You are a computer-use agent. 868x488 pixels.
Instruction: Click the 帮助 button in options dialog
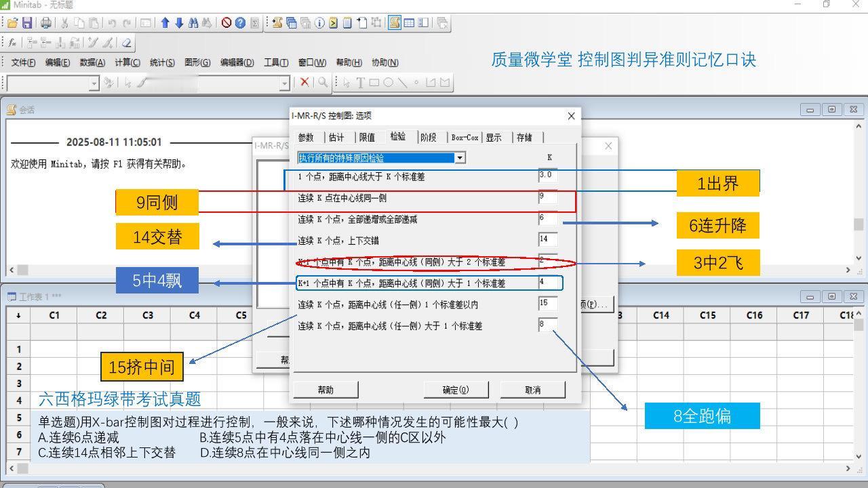pyautogui.click(x=326, y=390)
